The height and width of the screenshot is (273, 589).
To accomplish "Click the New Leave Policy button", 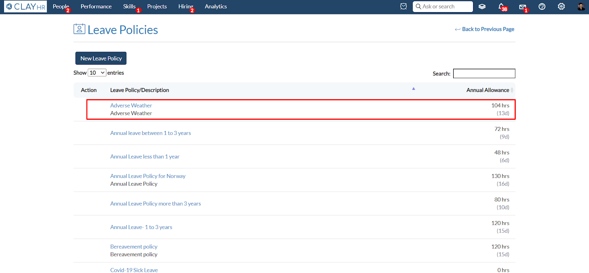I will coord(101,58).
